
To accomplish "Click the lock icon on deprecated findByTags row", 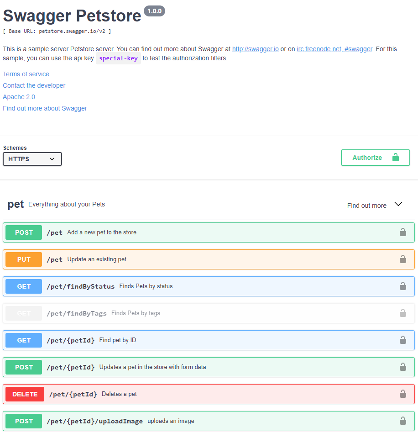I will [402, 313].
